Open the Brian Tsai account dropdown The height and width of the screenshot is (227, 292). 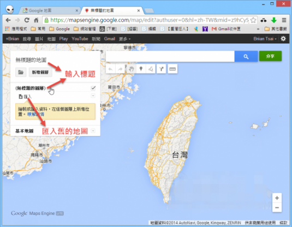265,39
